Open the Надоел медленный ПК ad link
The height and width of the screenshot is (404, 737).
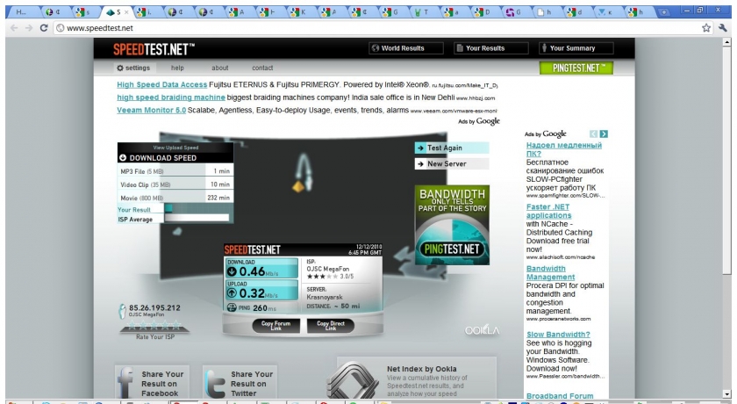[x=563, y=149]
